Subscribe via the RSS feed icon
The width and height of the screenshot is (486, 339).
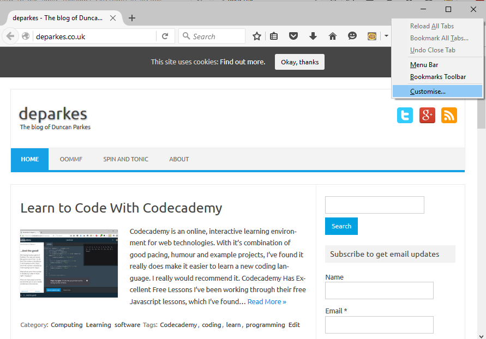tap(449, 115)
